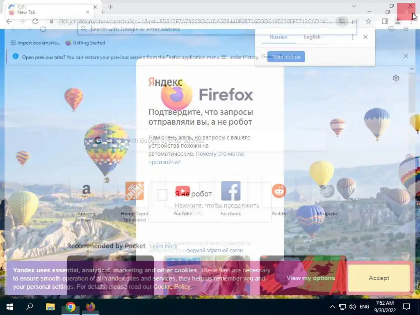
Task: Close the Firefox 'New Tab' tab
Action: coord(88,12)
